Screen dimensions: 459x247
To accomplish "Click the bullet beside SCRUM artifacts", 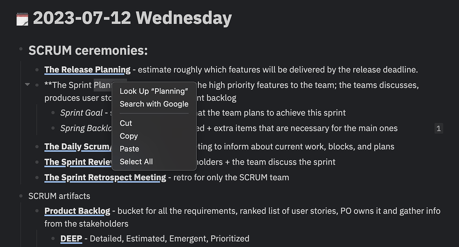I will click(x=21, y=196).
